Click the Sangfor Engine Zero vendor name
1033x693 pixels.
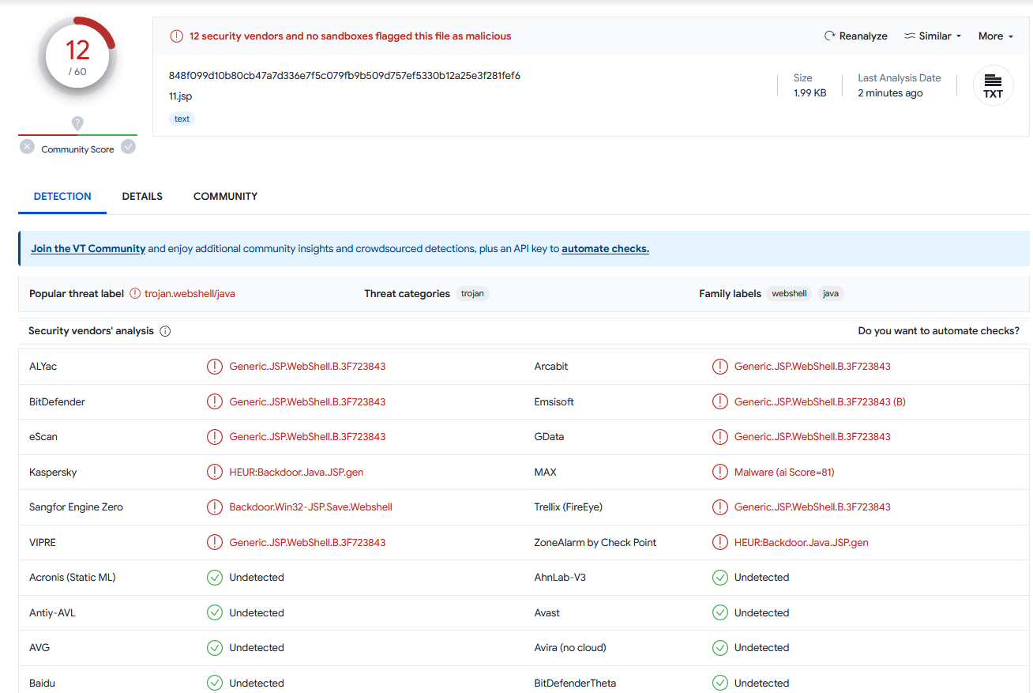coord(76,507)
